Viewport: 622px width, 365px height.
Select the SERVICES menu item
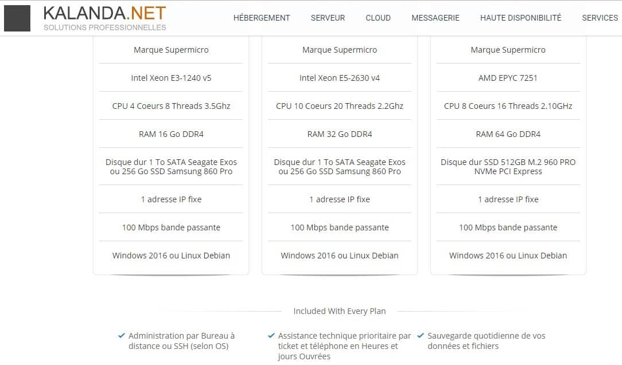(600, 18)
